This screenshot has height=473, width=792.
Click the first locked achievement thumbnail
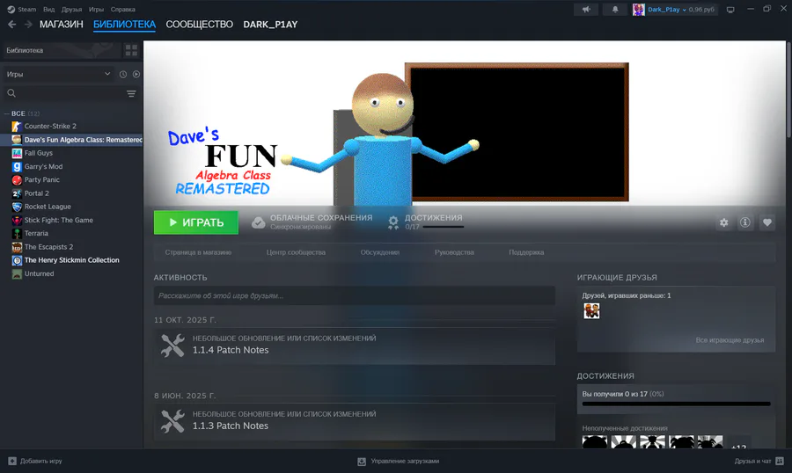tap(595, 442)
